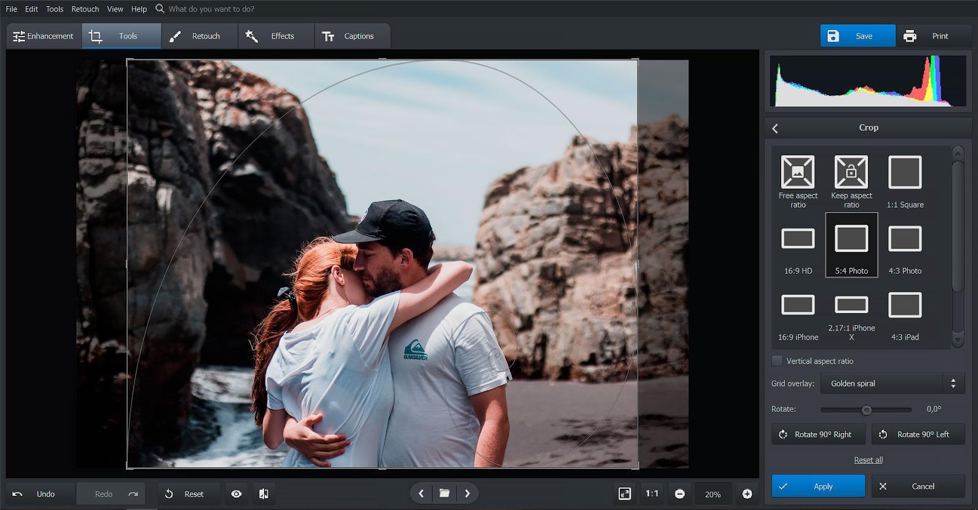Screen dimensions: 978x510
Task: Click the zoom out minus icon
Action: [x=680, y=494]
